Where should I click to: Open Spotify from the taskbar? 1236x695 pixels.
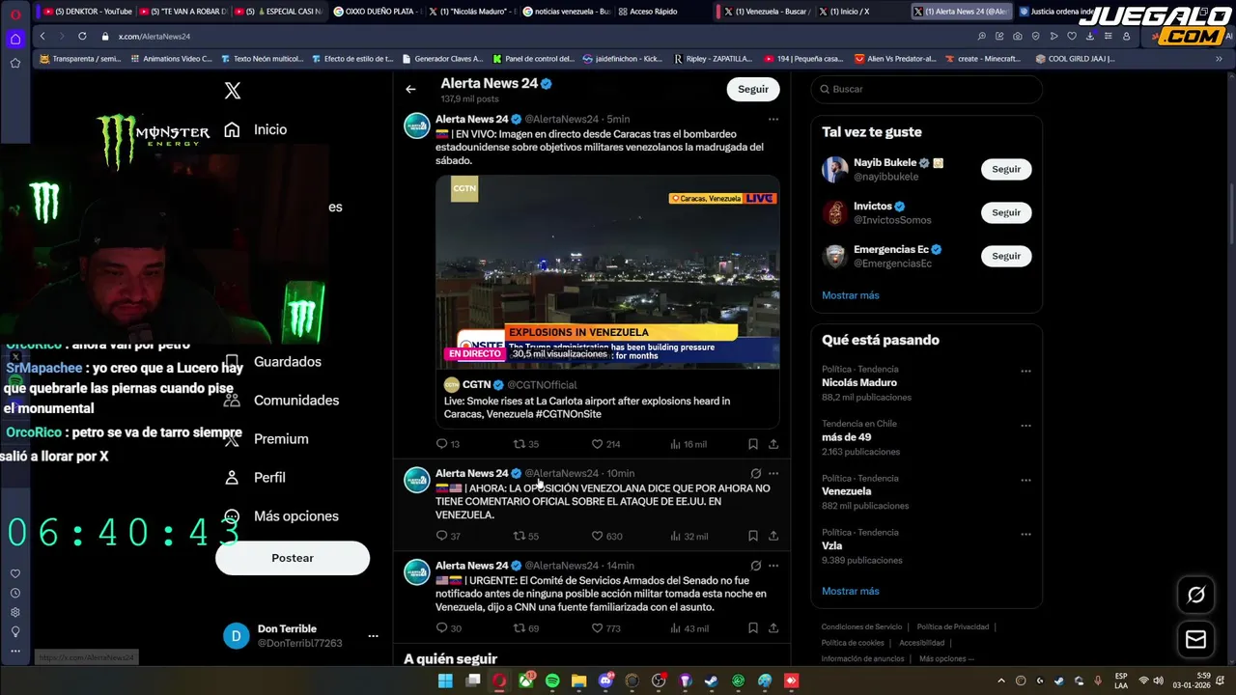[x=552, y=681]
